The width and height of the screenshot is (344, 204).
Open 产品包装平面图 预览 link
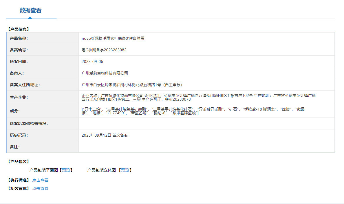(x=66, y=170)
